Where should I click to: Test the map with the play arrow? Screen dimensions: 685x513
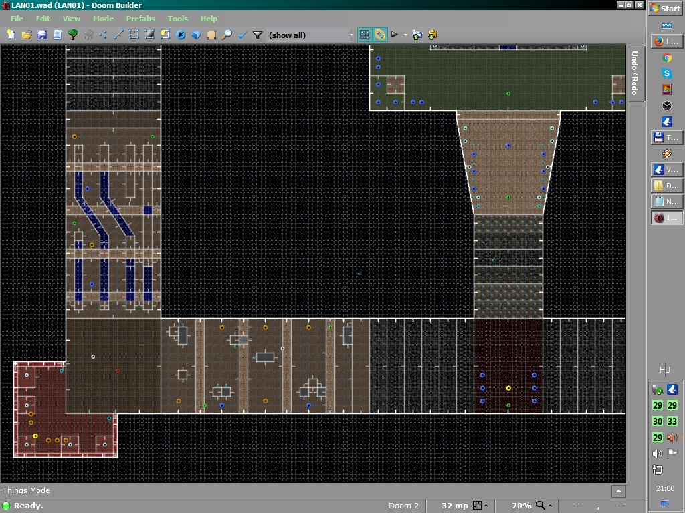[395, 35]
